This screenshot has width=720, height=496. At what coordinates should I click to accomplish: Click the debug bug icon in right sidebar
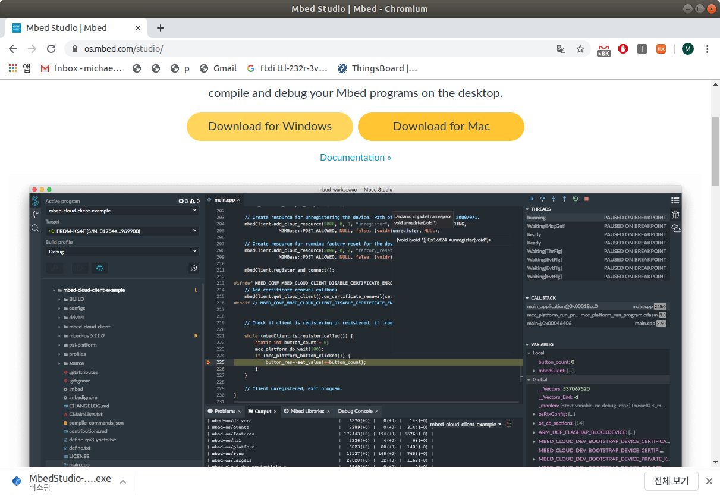pos(675,215)
